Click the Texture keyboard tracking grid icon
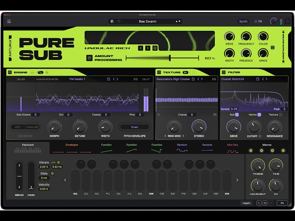The width and height of the screenshot is (295, 221). coord(215,115)
